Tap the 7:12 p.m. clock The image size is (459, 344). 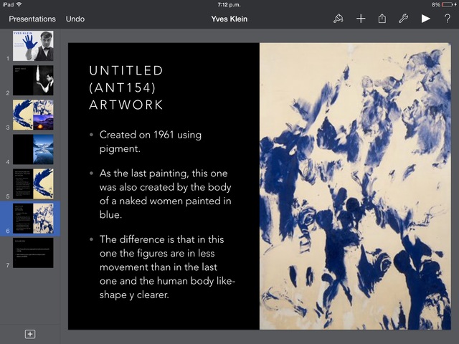[229, 4]
